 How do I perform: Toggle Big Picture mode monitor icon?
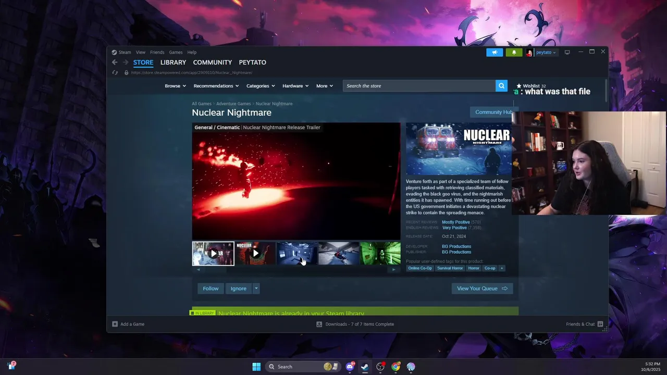point(567,52)
